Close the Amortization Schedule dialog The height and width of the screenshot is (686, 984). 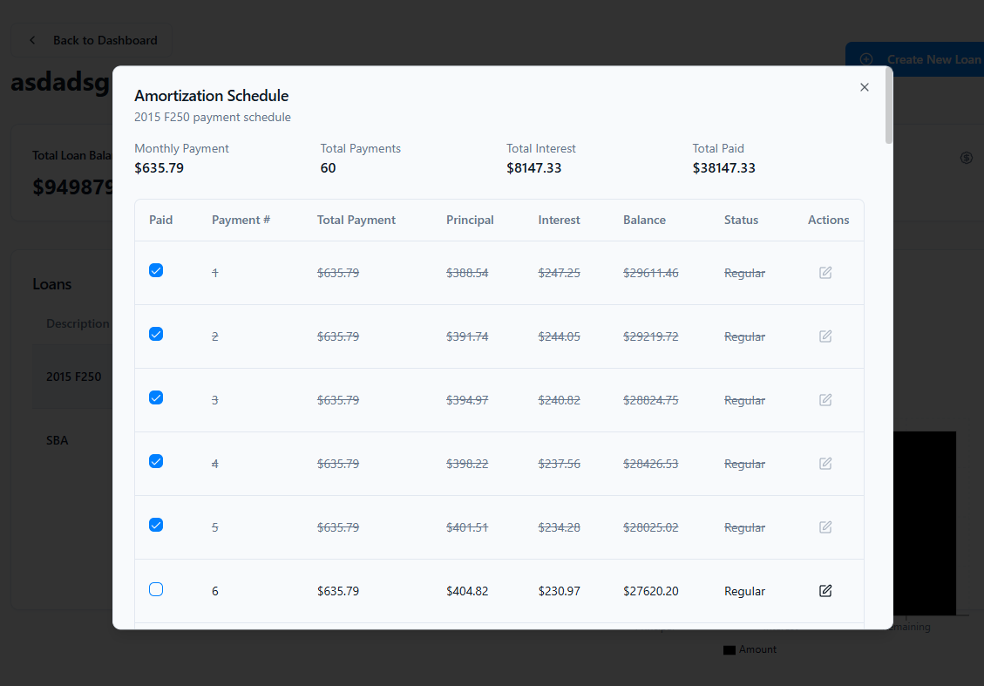coord(864,87)
